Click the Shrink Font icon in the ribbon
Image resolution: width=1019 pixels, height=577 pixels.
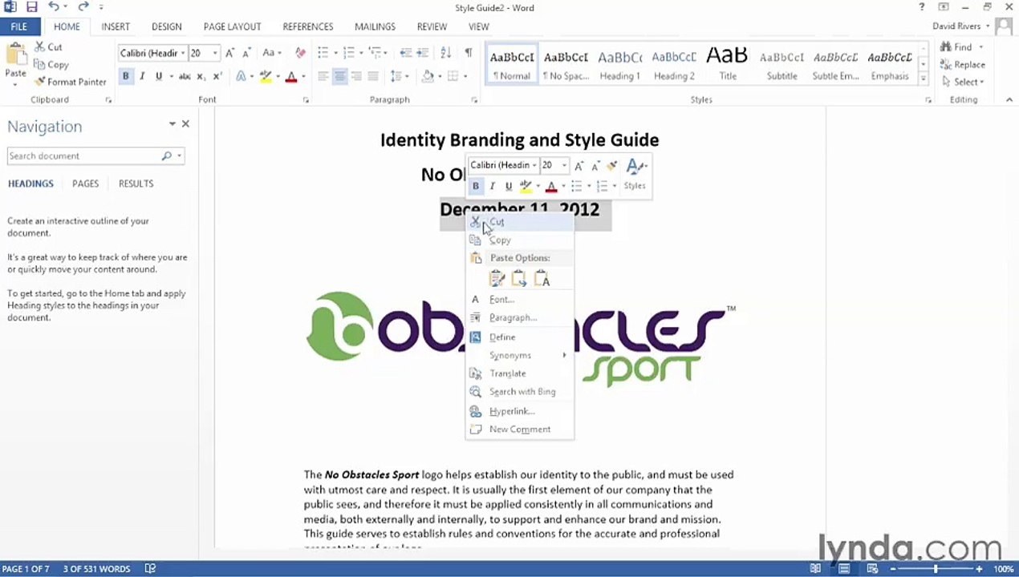[x=246, y=53]
